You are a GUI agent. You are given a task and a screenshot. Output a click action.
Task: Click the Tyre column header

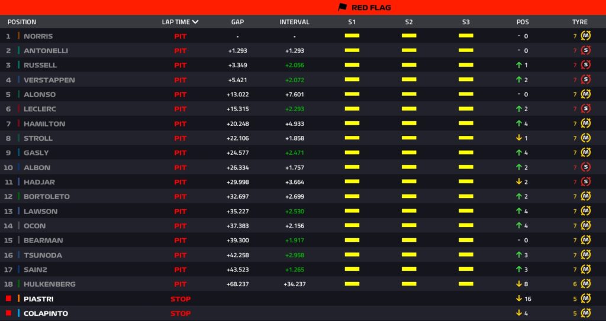pyautogui.click(x=579, y=22)
